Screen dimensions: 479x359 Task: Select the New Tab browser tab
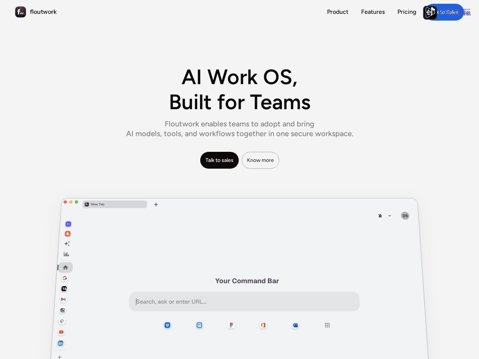[115, 204]
